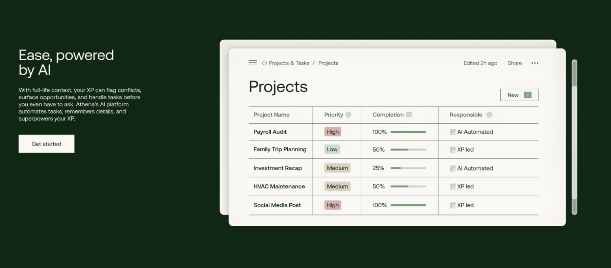Click the Responsible column header text
This screenshot has width=611, height=268.
tap(466, 115)
